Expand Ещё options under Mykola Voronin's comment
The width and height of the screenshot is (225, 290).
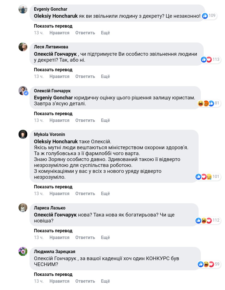[x=105, y=193]
